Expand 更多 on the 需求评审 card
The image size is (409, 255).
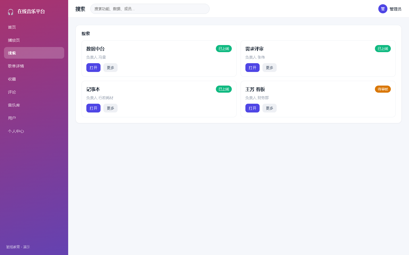[270, 68]
